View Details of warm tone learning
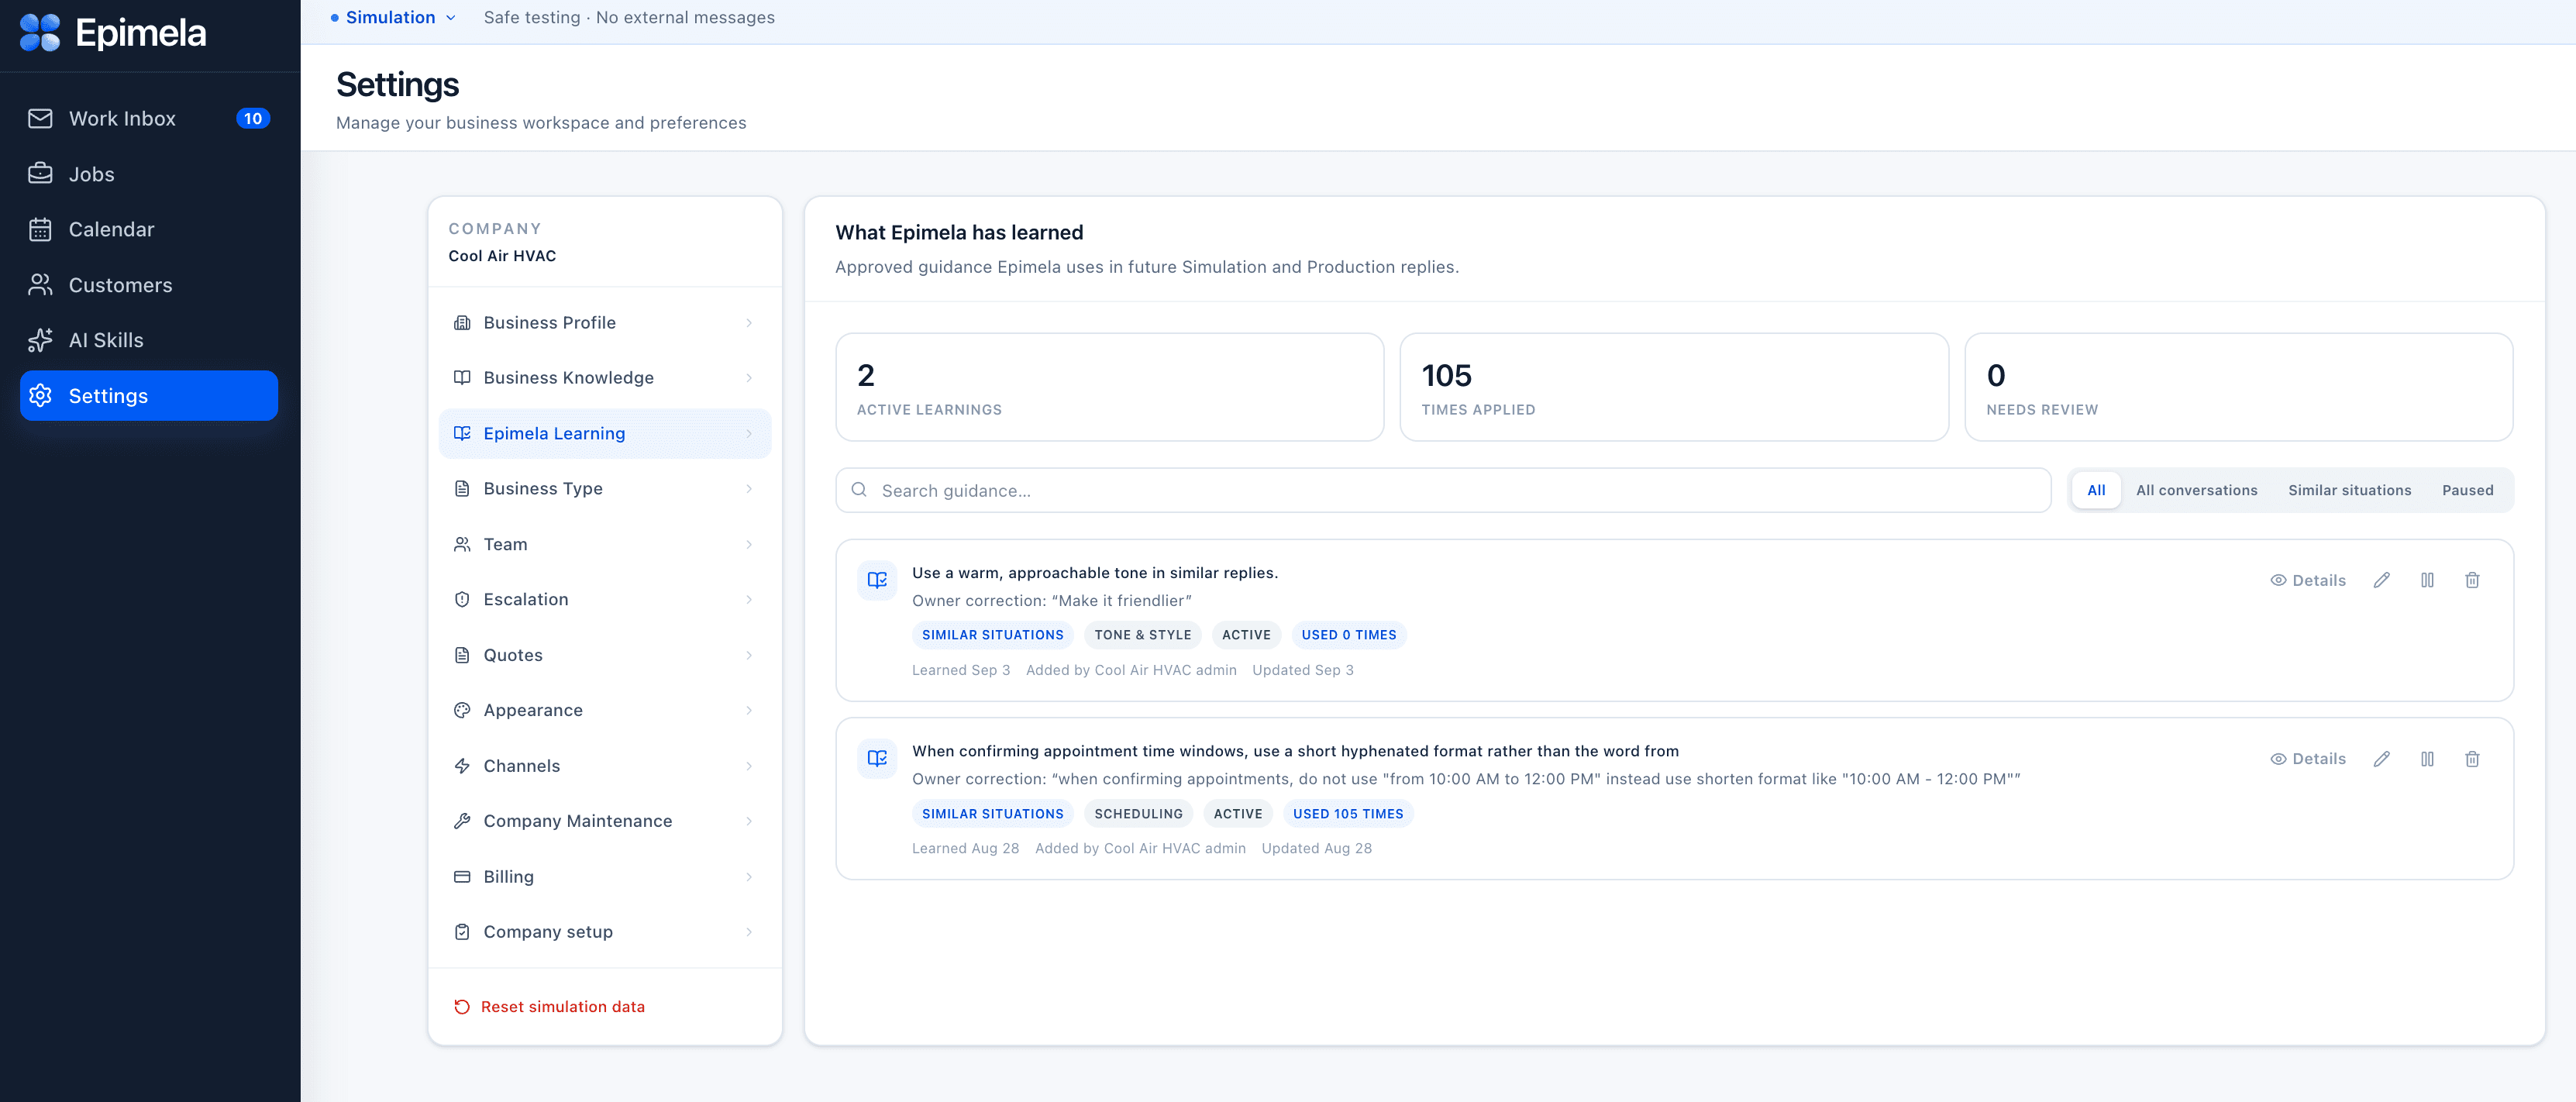 2307,580
